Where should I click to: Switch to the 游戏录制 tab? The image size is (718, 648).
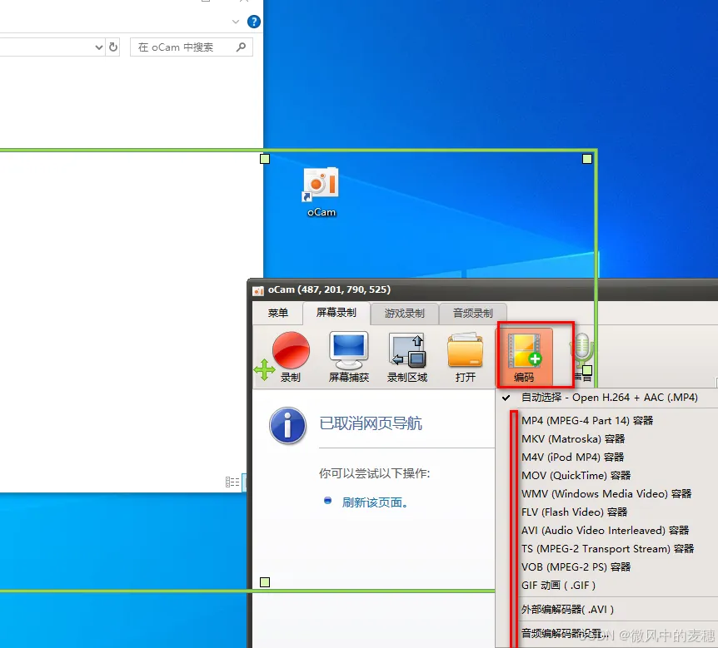pyautogui.click(x=404, y=314)
